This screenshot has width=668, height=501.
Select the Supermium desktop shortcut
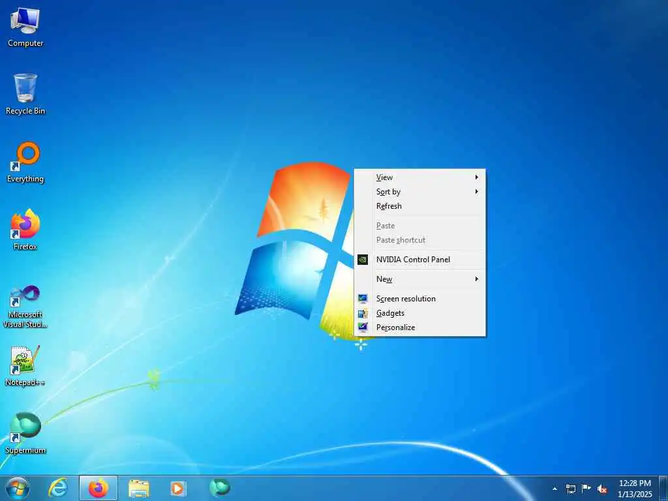[25, 433]
